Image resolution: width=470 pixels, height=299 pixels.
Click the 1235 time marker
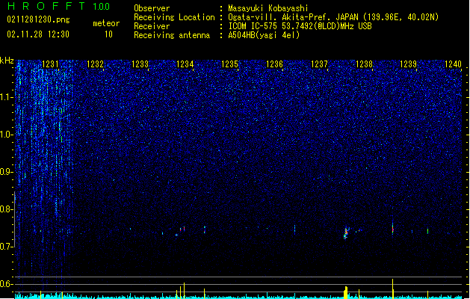[229, 64]
